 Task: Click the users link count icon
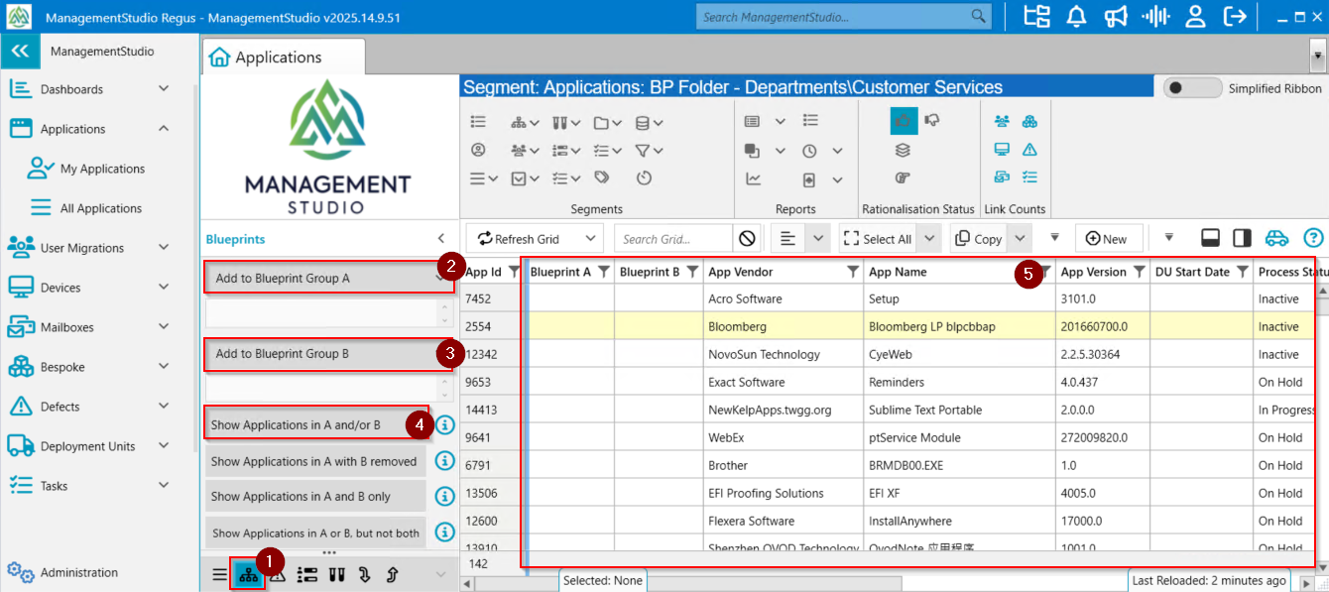coord(1002,121)
